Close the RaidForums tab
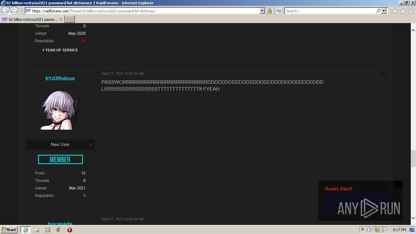This screenshot has width=416, height=234. tap(61, 19)
